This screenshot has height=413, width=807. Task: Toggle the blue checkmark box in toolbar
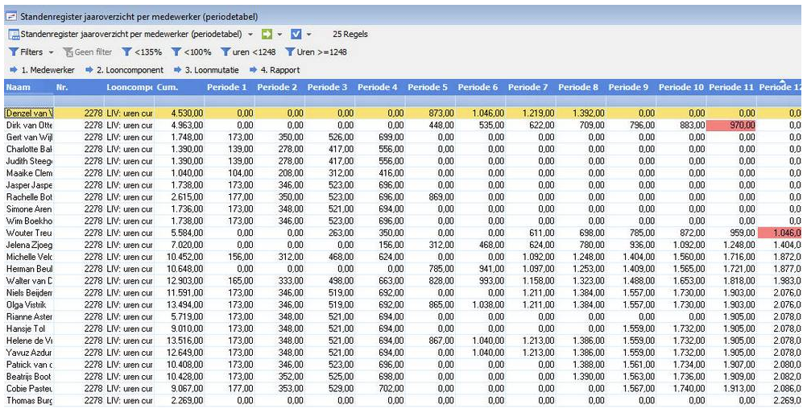(296, 35)
